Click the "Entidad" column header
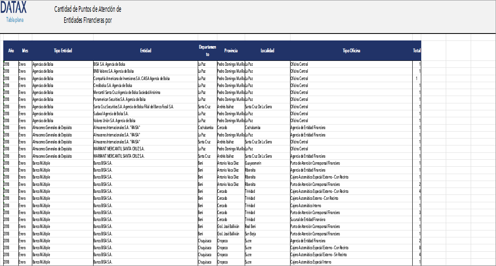496x266 pixels. pos(145,51)
